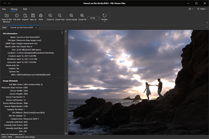
Task: Click Exif Byte Order Little-endian value
Action: (x=33, y=84)
